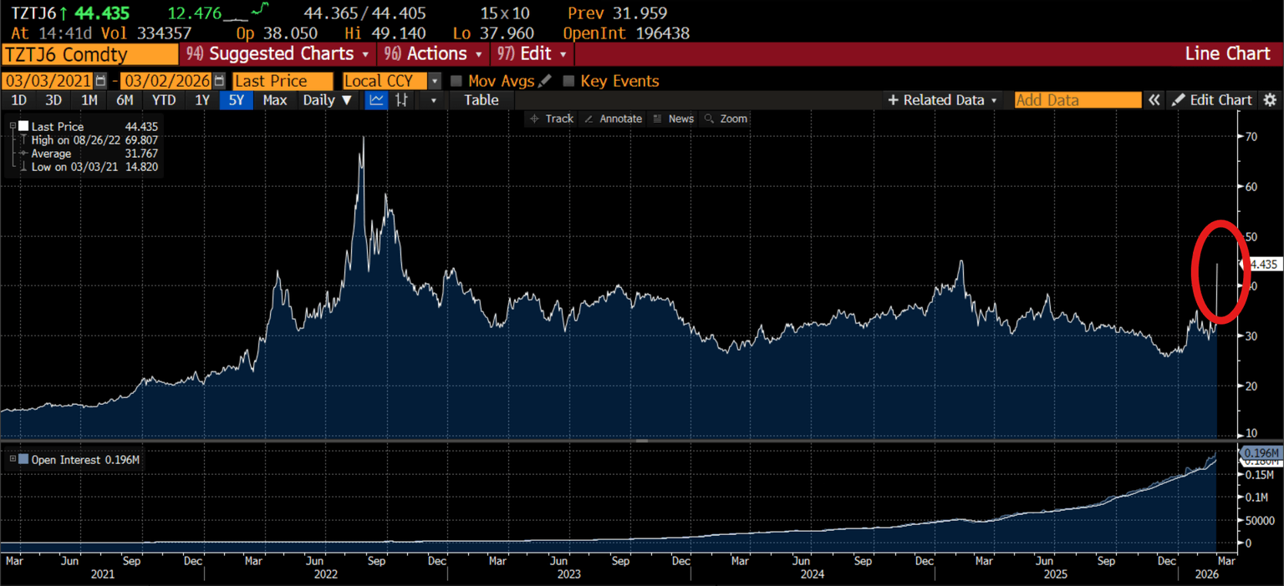Collapse the Last Price legend tree

click(x=13, y=126)
